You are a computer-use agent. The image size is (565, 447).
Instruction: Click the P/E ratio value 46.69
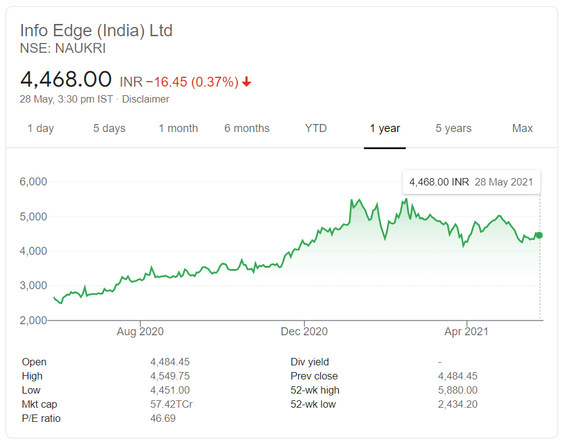163,418
